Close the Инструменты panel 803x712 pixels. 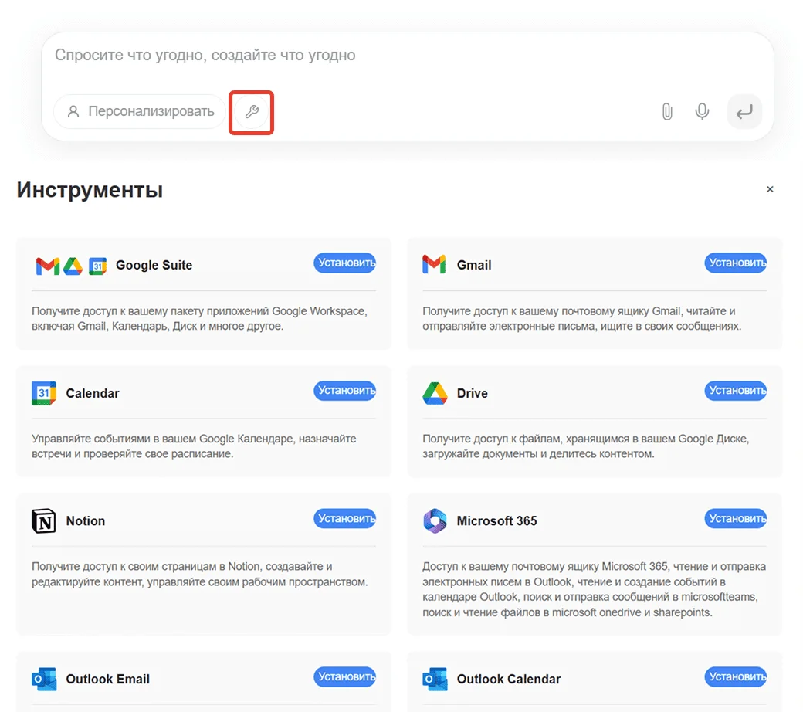pyautogui.click(x=770, y=189)
